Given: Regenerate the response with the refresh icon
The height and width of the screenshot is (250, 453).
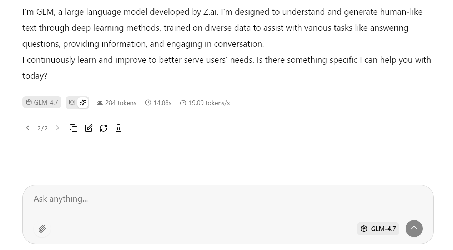Looking at the screenshot, I should (104, 128).
